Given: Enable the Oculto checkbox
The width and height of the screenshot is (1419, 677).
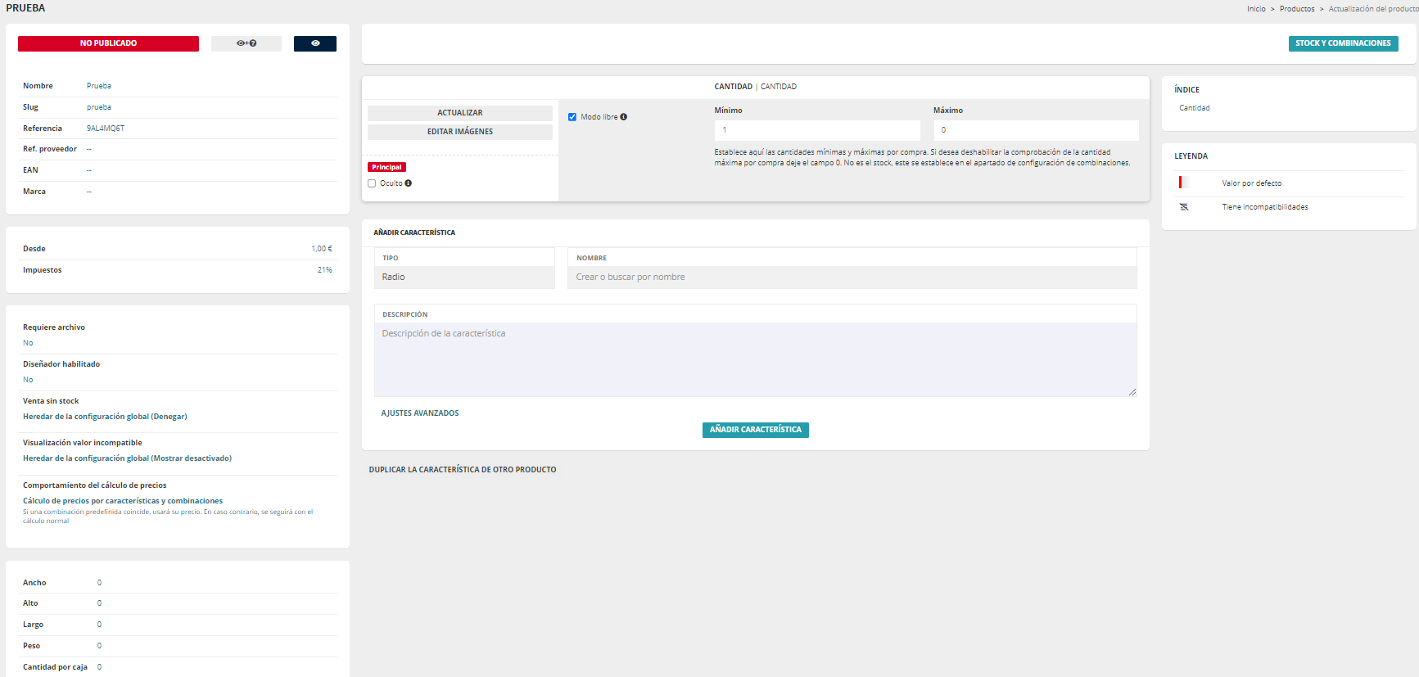Looking at the screenshot, I should pos(372,183).
